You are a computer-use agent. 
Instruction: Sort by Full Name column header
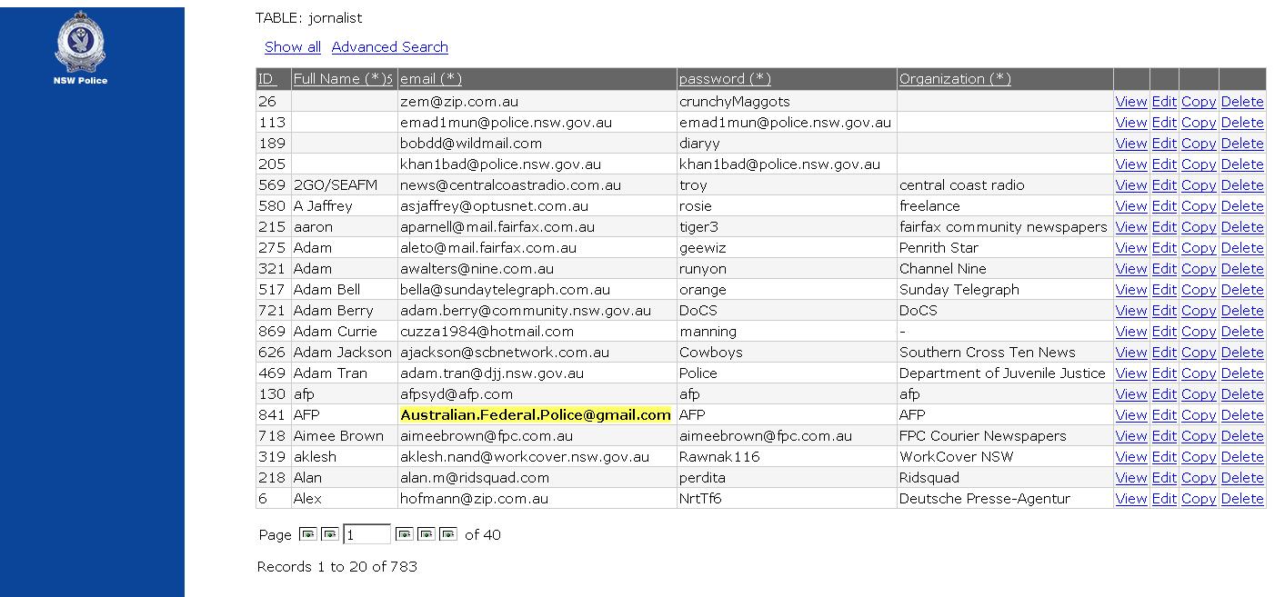pos(341,79)
